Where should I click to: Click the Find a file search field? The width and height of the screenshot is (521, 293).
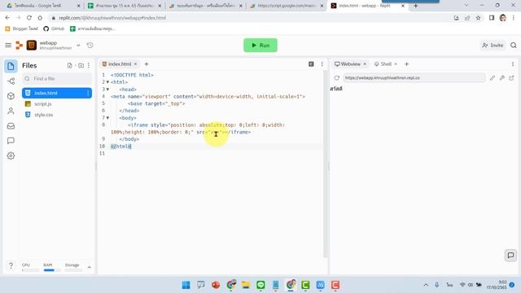pos(57,79)
